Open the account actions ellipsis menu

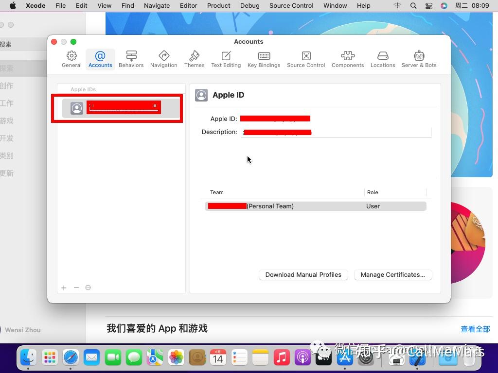[x=88, y=288]
